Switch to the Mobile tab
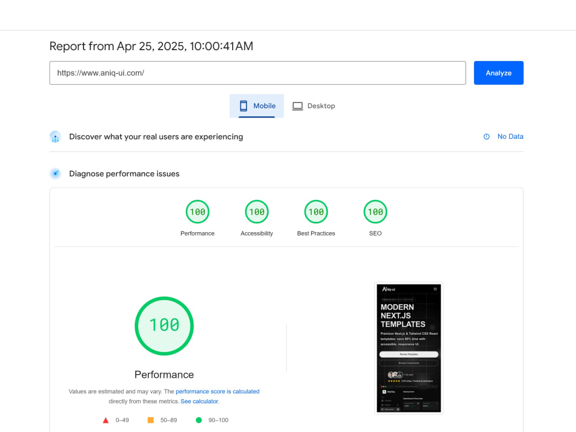 pos(257,106)
